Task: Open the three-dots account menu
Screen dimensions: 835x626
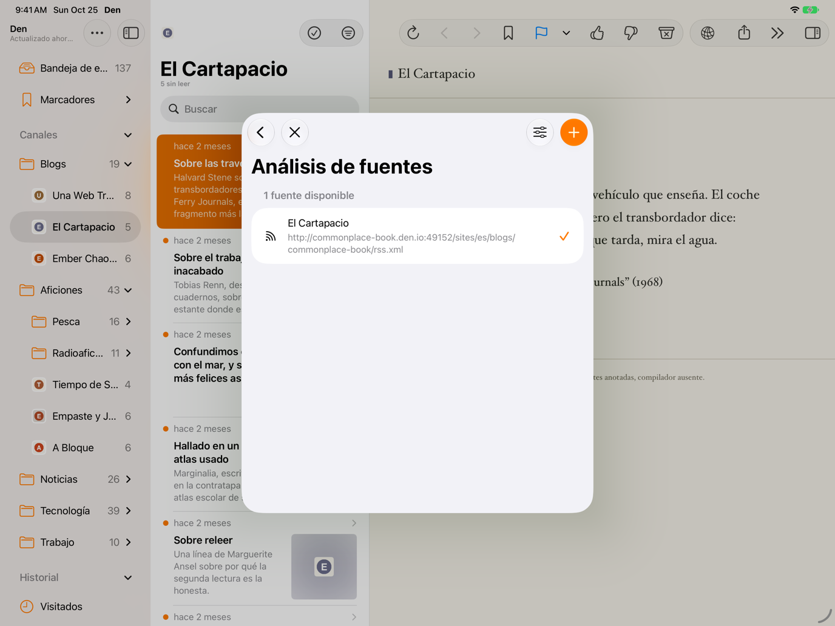Action: (x=97, y=33)
